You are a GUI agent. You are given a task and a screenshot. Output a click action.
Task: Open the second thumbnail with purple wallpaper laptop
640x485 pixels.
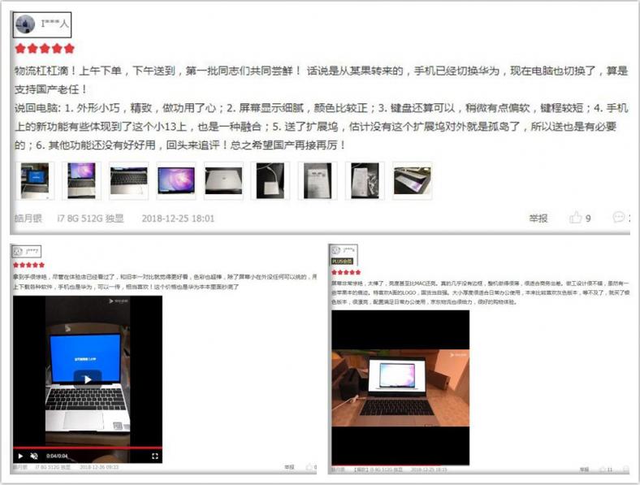[82, 180]
